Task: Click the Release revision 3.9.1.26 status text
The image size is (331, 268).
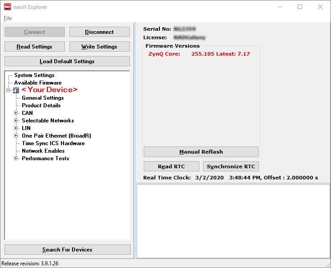Action: tap(30, 264)
